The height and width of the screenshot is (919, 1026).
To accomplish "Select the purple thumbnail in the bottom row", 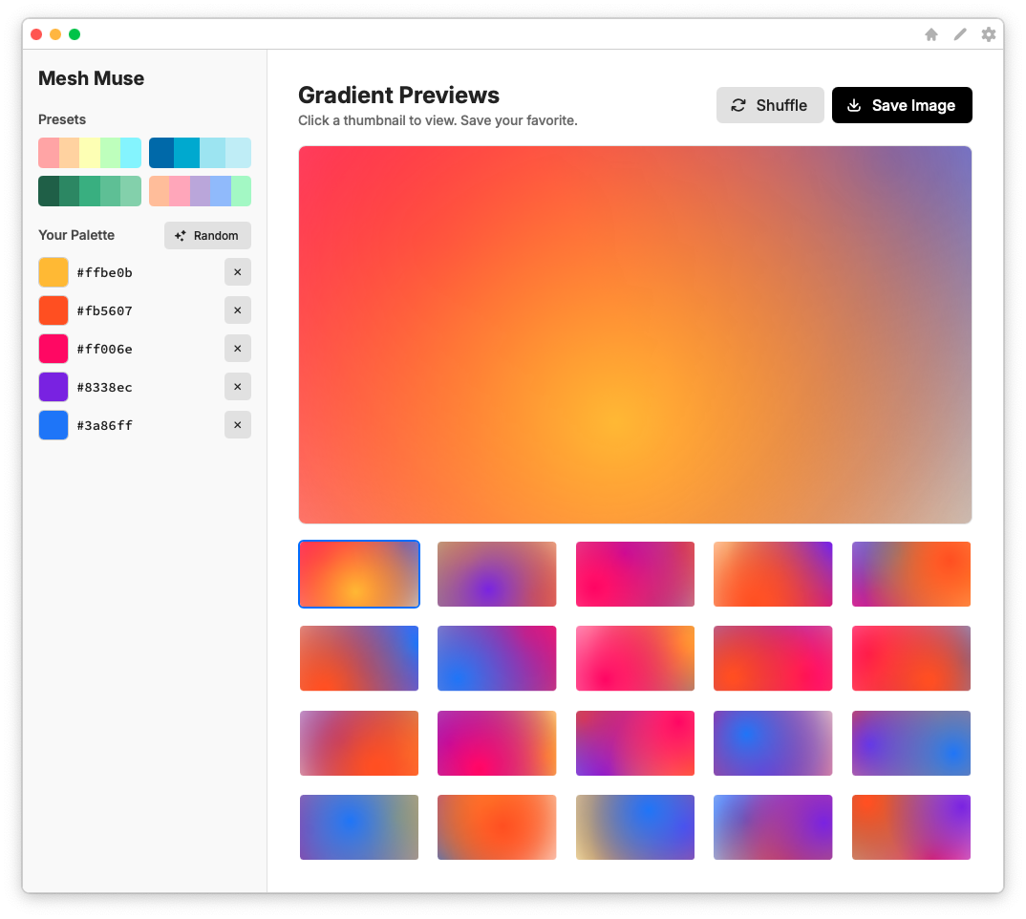I will tap(773, 827).
